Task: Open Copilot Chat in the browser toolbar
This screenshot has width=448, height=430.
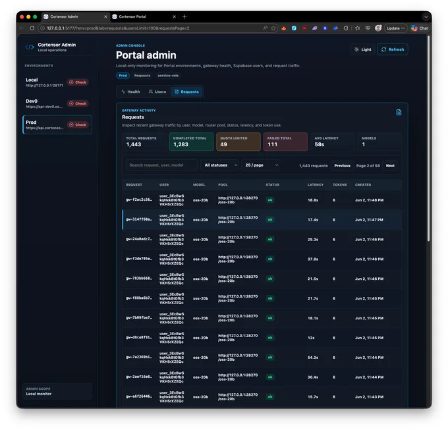Action: (x=420, y=28)
